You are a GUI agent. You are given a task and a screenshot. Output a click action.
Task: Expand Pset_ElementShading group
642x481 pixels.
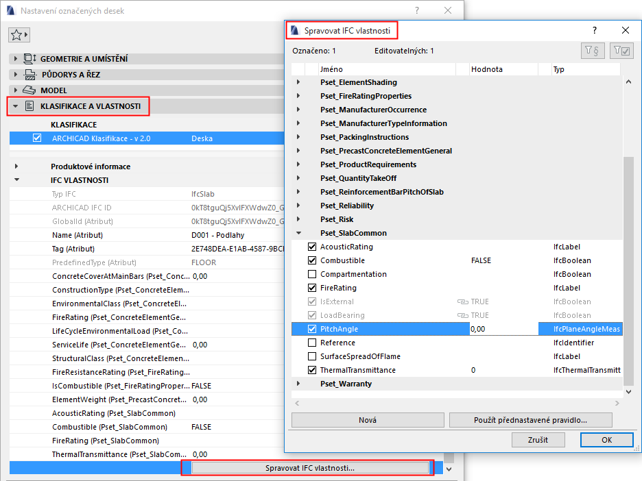click(x=298, y=82)
